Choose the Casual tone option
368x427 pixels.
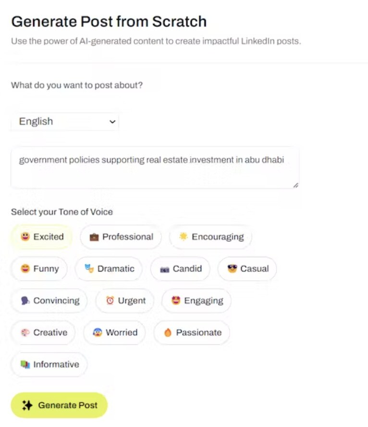[247, 269]
